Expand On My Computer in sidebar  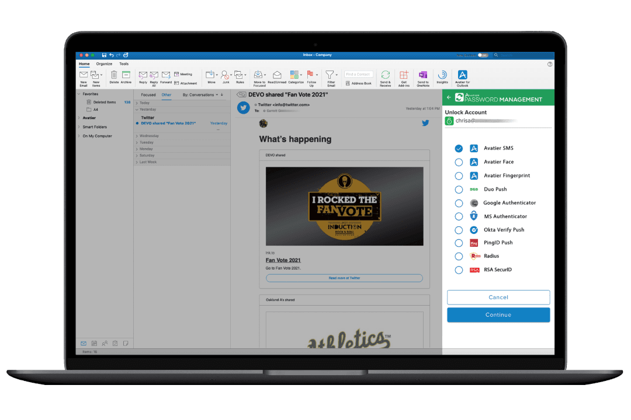click(79, 136)
